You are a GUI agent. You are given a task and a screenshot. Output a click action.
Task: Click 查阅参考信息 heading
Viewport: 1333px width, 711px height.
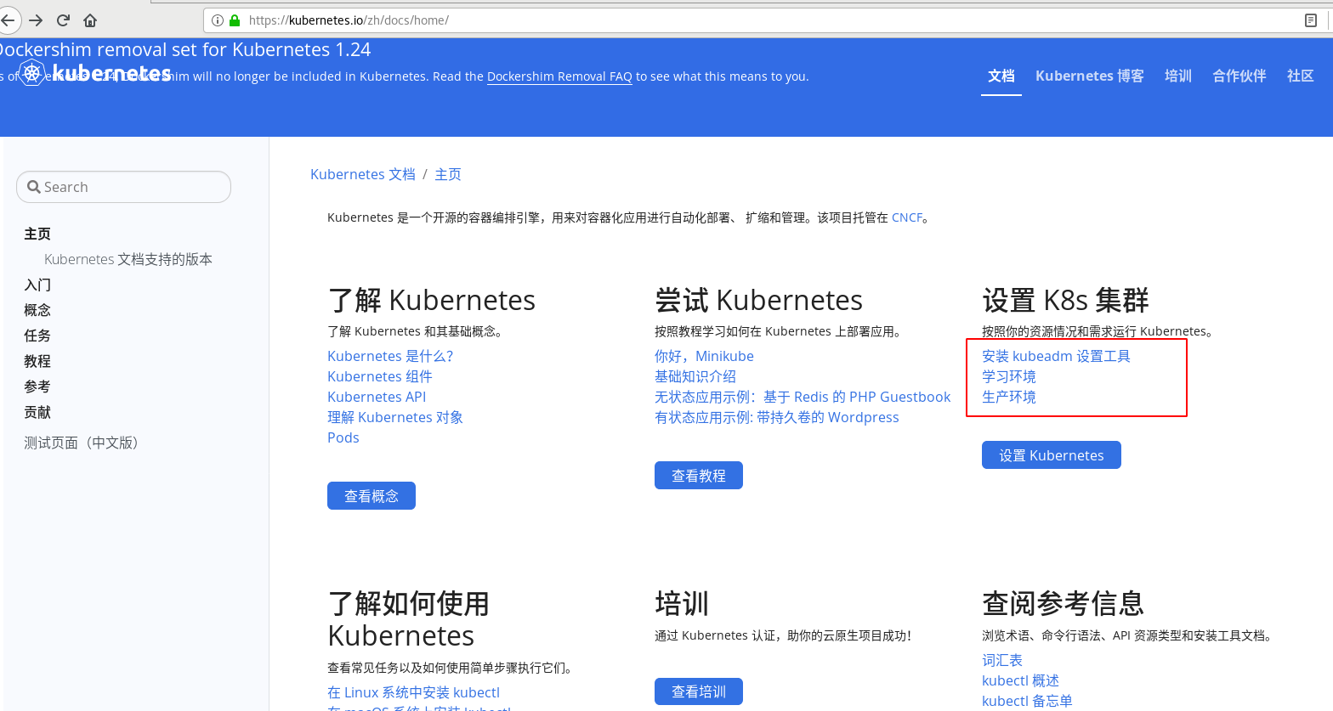pyautogui.click(x=1064, y=603)
